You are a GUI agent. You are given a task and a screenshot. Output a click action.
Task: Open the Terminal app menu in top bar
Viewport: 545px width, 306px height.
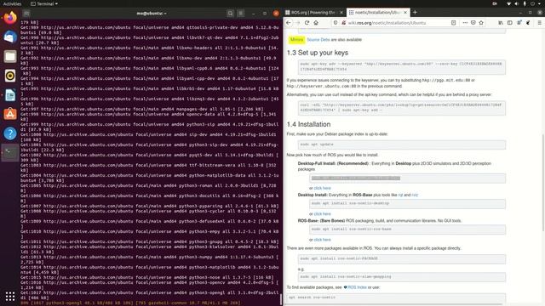coord(44,3)
